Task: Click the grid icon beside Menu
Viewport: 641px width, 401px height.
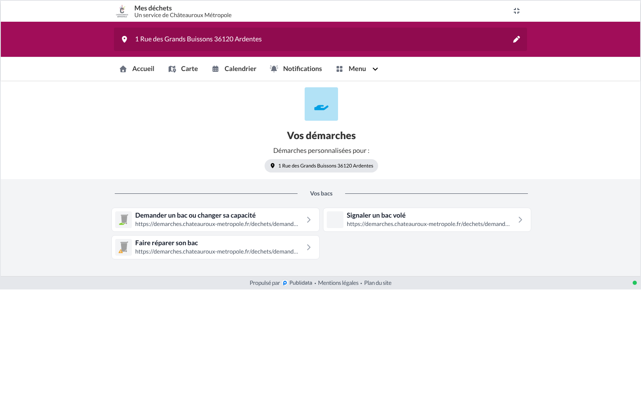Action: [x=339, y=69]
